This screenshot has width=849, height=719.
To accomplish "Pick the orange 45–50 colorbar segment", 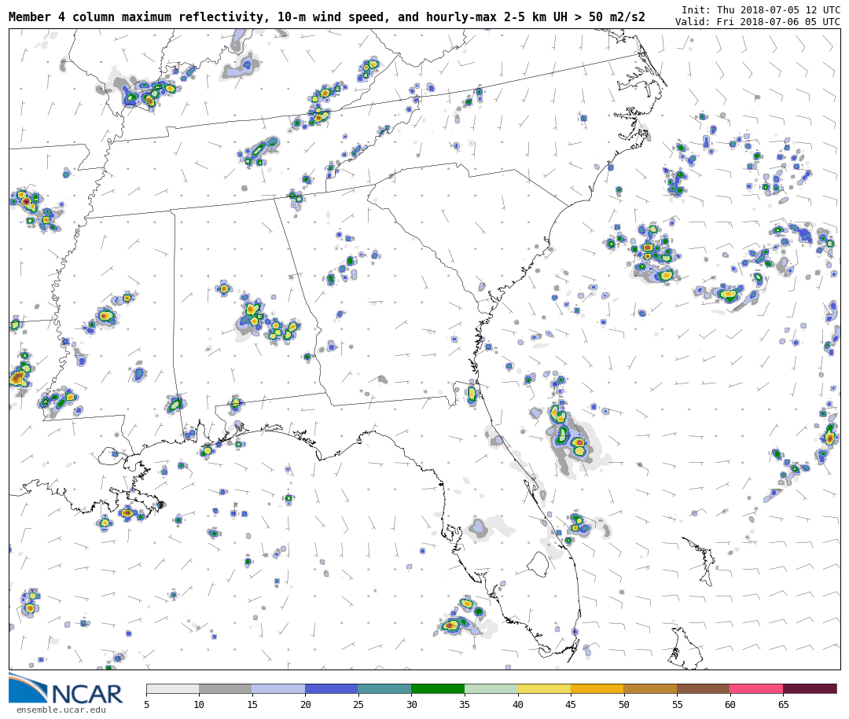I will [x=597, y=689].
